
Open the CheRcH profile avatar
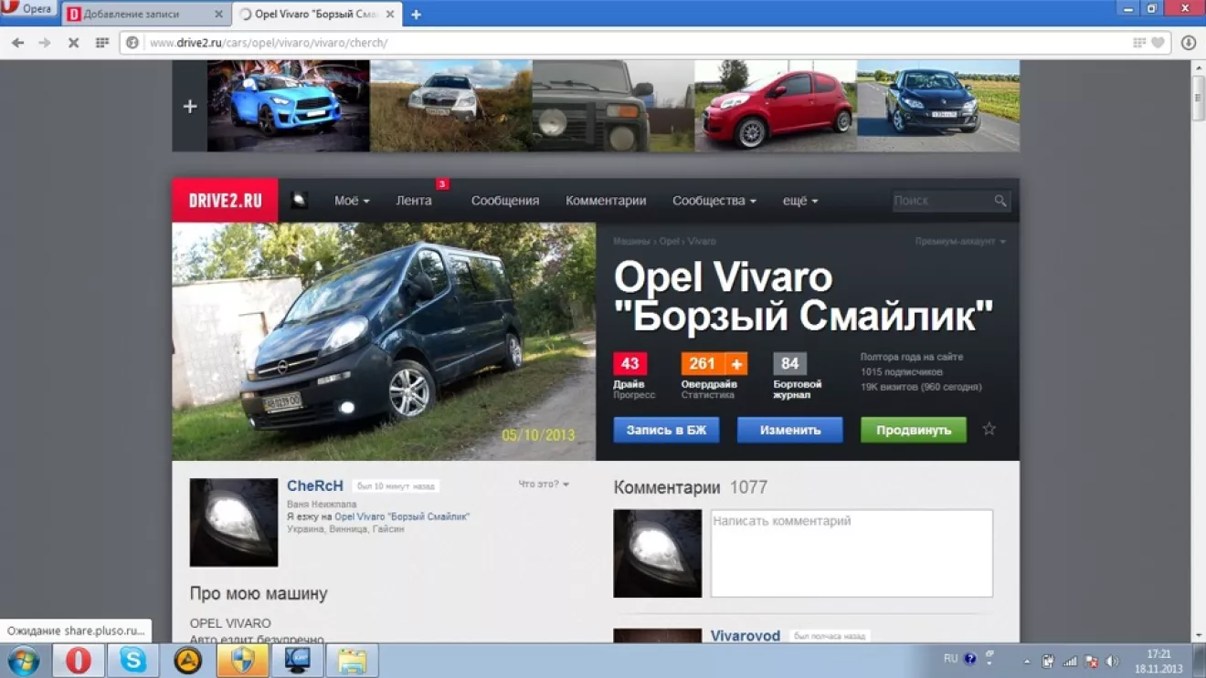point(234,523)
